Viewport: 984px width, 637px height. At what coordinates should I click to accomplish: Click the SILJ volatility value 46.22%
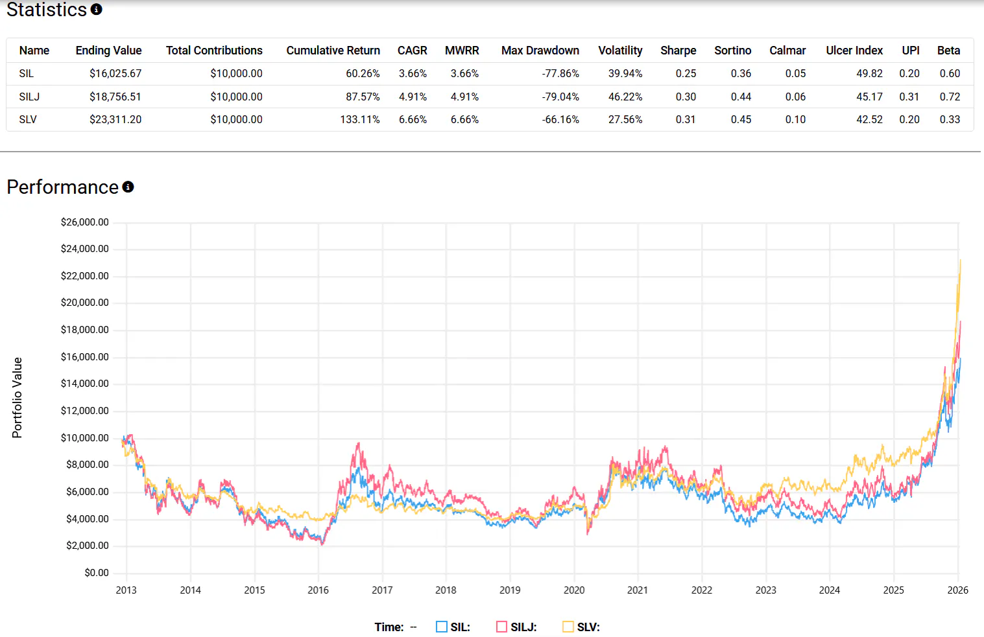625,97
